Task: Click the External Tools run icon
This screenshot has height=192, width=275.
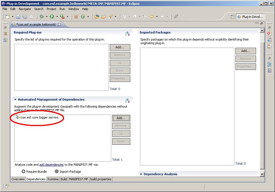Action: [x=62, y=16]
